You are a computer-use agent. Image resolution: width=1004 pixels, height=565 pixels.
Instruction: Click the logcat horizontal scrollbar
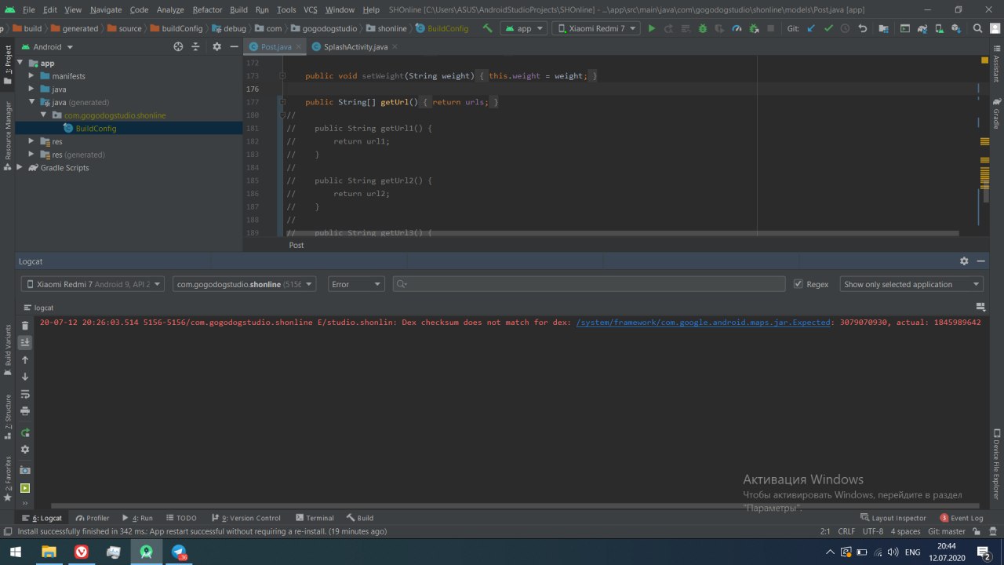click(x=517, y=507)
